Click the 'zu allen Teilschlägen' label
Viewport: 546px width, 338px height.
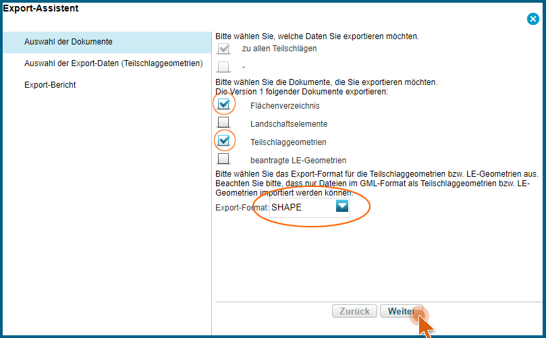[279, 49]
